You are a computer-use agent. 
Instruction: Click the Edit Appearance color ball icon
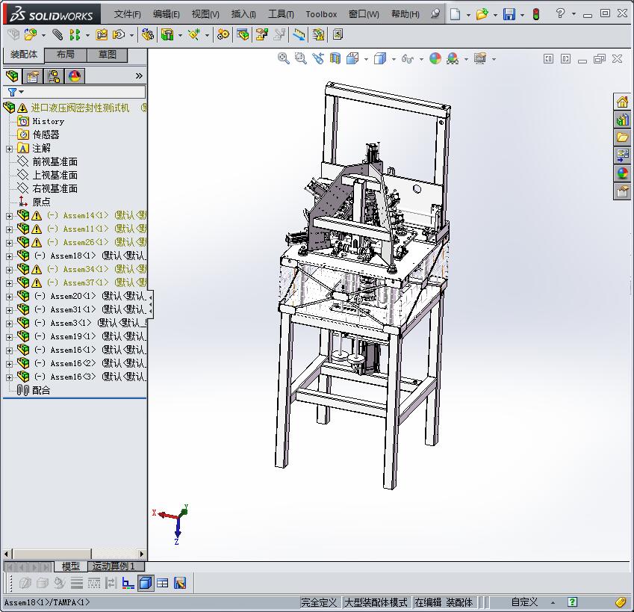(x=435, y=58)
